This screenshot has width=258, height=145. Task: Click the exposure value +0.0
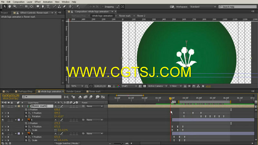208,86
